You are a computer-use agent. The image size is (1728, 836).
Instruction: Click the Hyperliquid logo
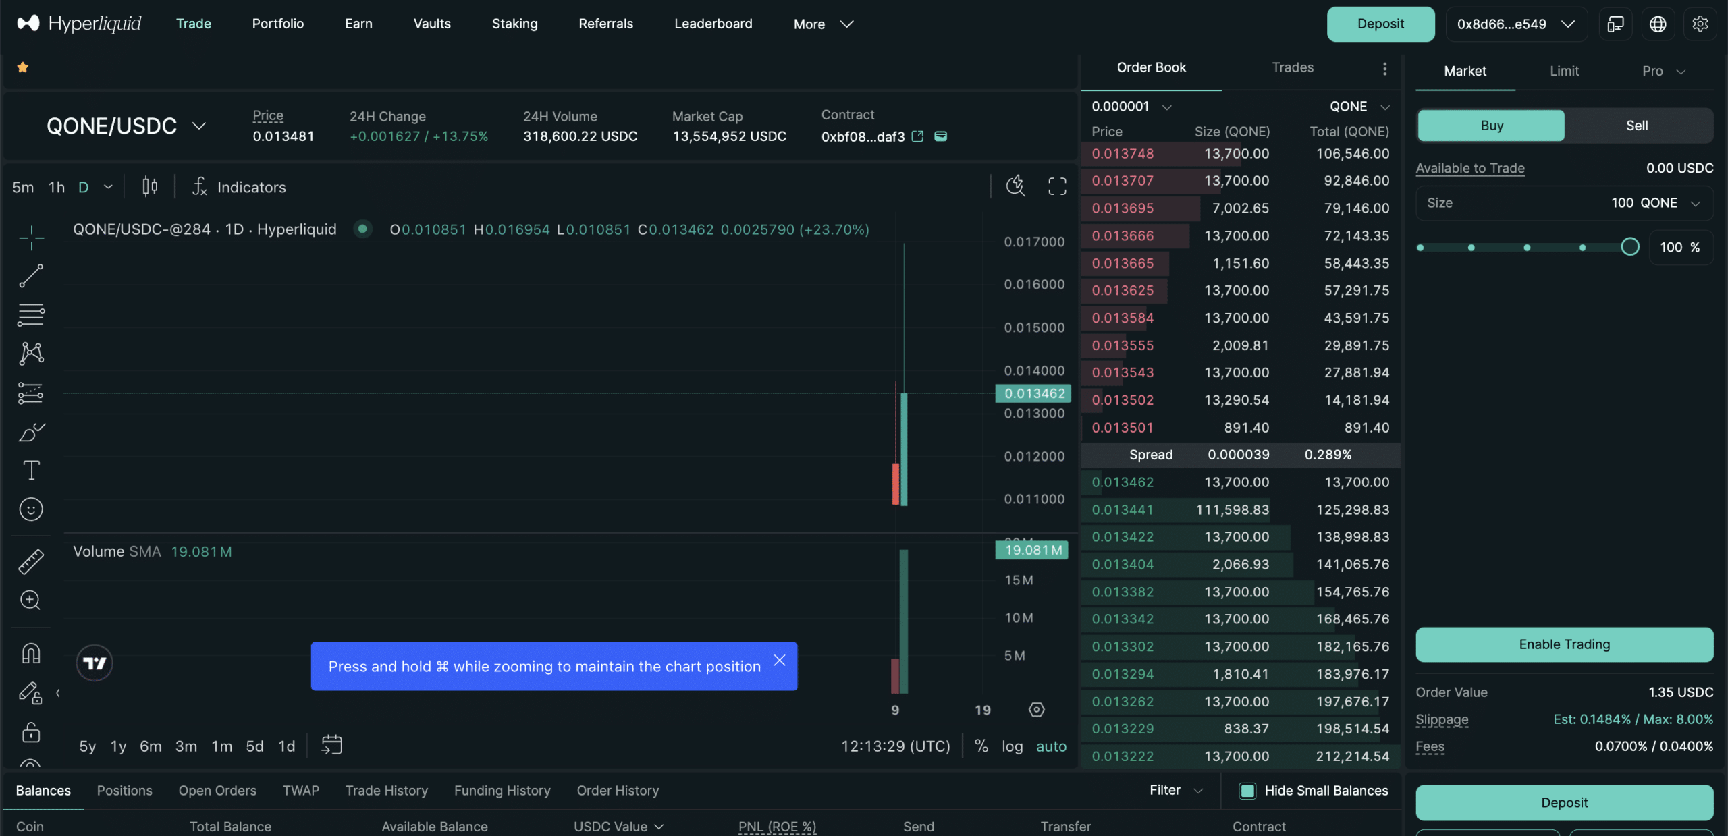click(80, 24)
